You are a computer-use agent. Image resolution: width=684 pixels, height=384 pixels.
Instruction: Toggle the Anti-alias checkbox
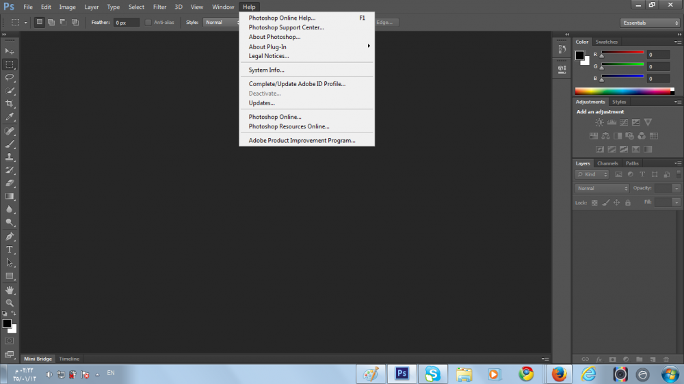coord(148,23)
